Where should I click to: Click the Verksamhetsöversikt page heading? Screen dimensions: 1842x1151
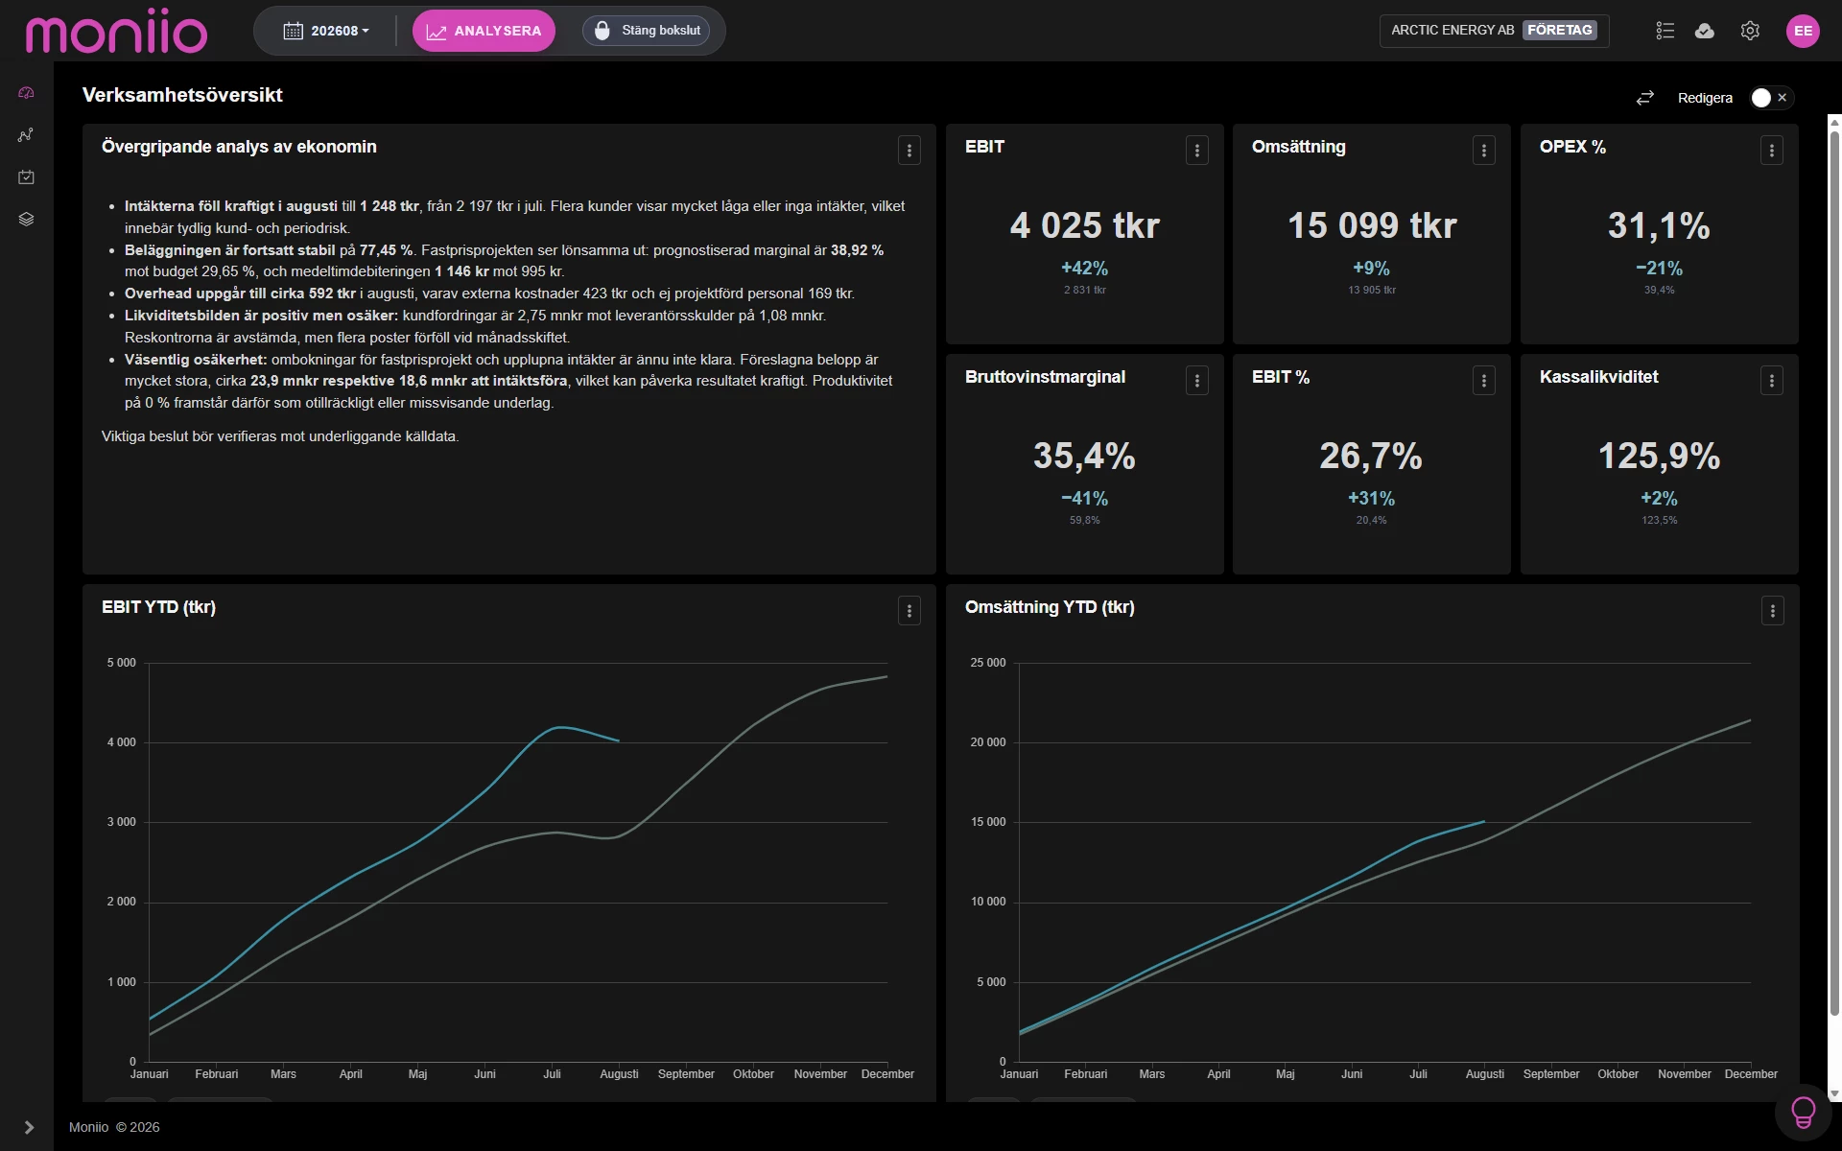coord(182,95)
